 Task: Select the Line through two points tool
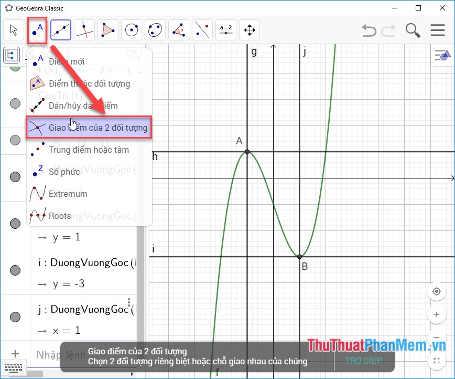tap(60, 30)
